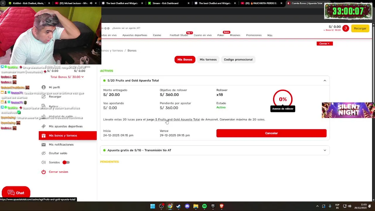Screen dimensions: 375x211
Task: Click the volume tray icon
Action: click(350, 206)
